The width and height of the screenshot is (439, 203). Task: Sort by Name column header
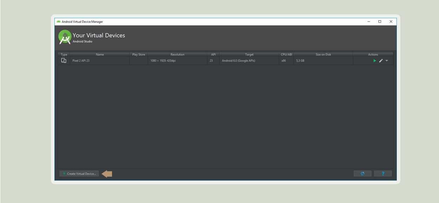[x=100, y=54]
